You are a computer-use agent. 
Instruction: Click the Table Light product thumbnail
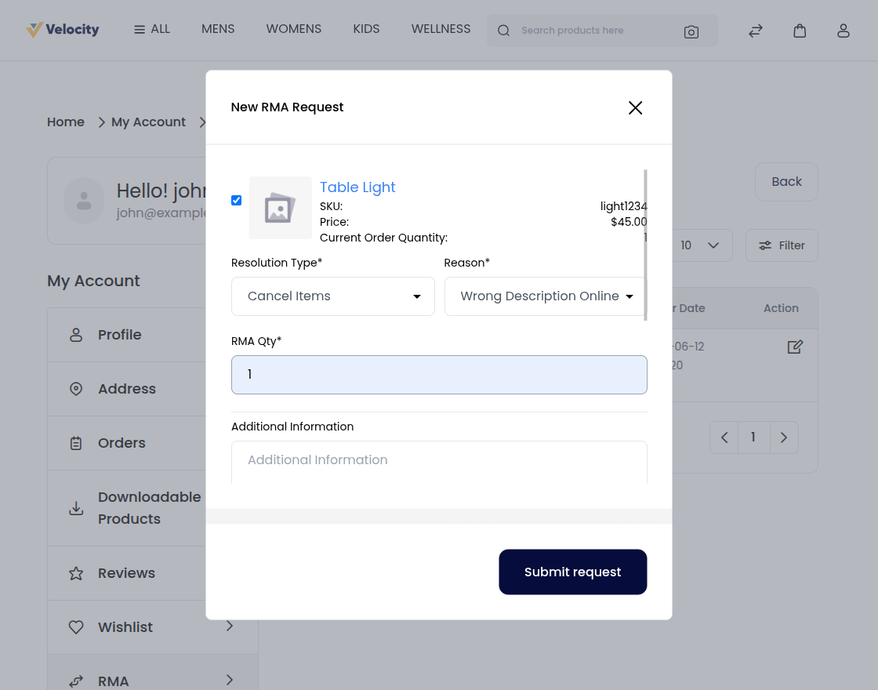click(x=281, y=208)
